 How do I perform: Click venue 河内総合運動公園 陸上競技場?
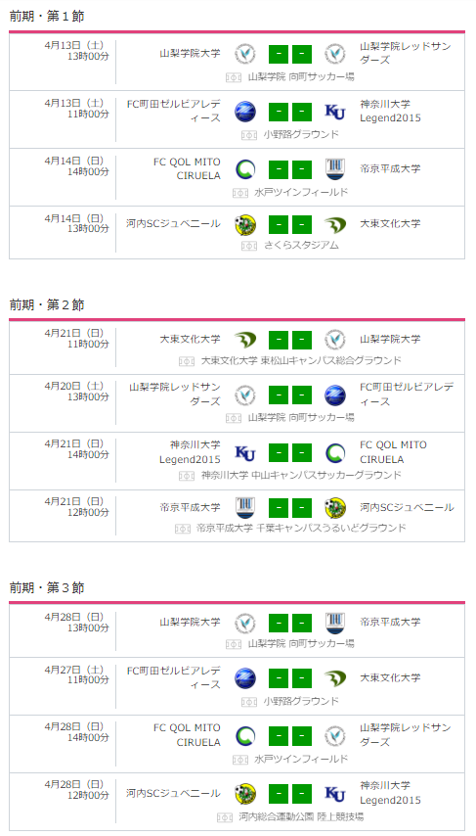(x=301, y=816)
